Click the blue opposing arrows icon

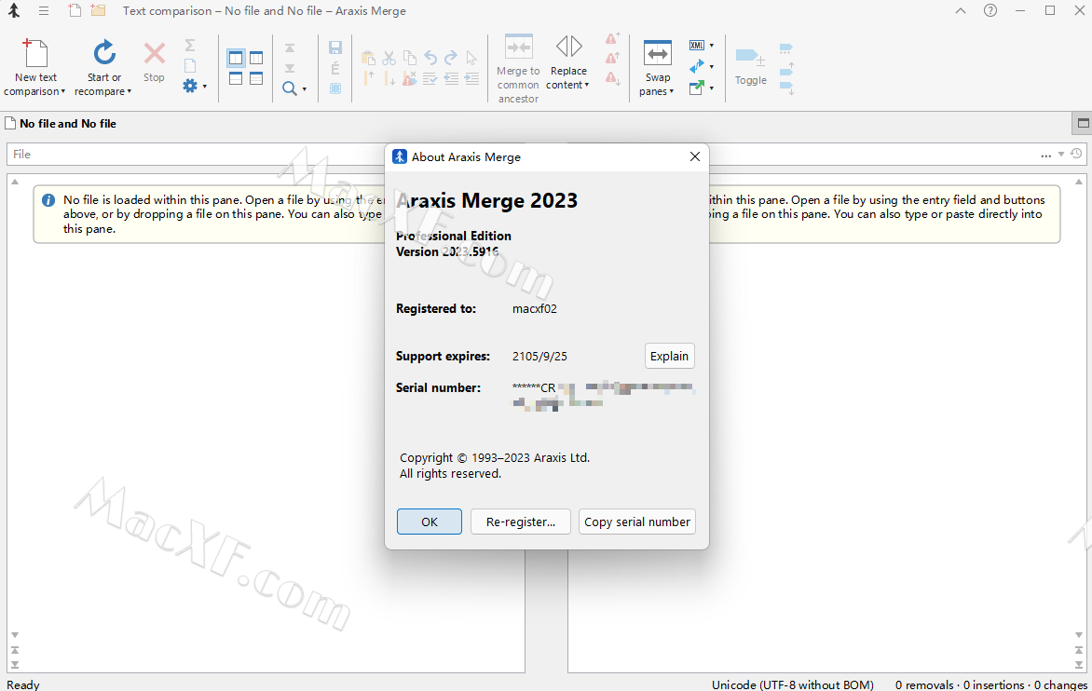pyautogui.click(x=696, y=66)
